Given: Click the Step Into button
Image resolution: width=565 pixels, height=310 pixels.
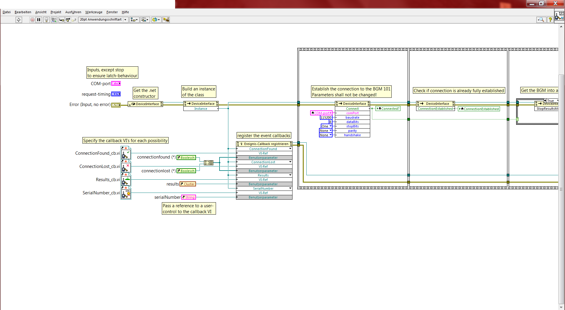Looking at the screenshot, I should [x=62, y=20].
